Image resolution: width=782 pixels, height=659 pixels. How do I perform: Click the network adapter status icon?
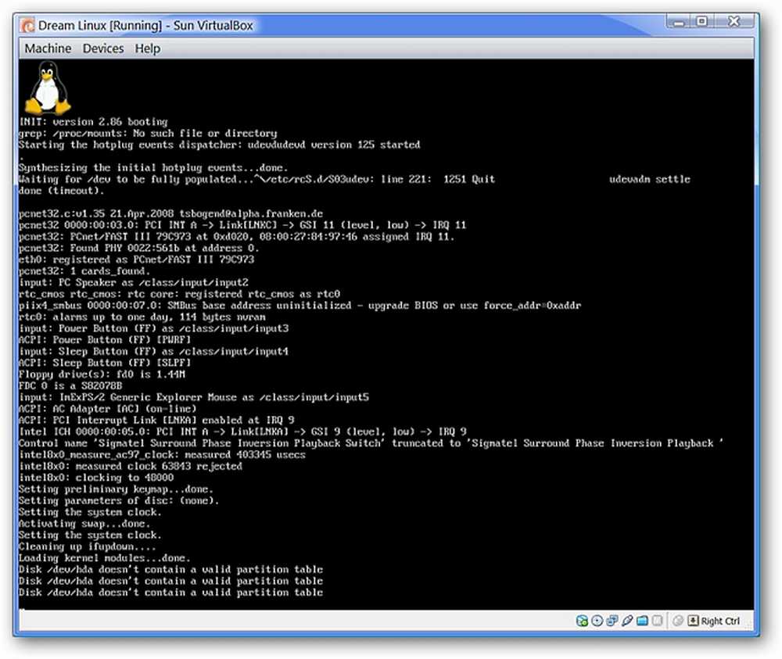(612, 621)
